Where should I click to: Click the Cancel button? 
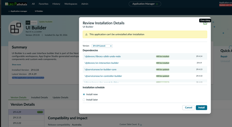click(189, 107)
